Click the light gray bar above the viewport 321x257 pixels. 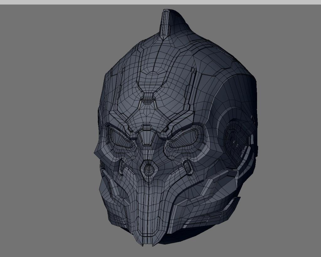coord(160,2)
